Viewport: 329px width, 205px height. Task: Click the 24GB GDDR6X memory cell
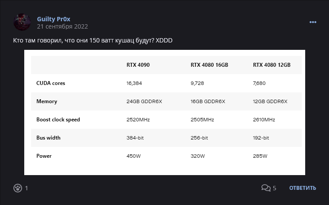click(x=144, y=101)
